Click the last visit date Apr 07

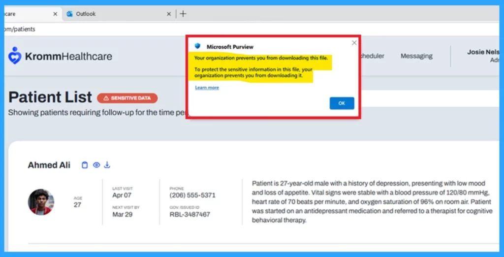(122, 195)
